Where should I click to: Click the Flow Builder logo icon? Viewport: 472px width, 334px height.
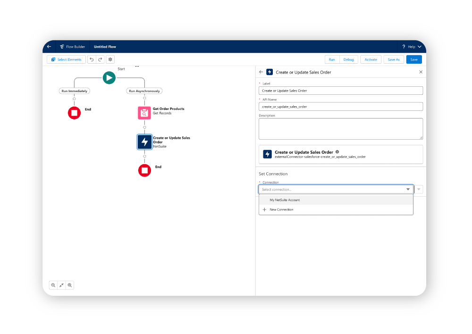pyautogui.click(x=62, y=47)
